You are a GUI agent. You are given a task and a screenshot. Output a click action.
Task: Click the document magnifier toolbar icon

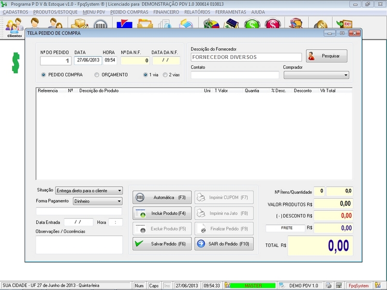[165, 24]
